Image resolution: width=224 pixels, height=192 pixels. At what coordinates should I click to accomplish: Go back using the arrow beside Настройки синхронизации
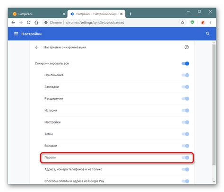[37, 47]
